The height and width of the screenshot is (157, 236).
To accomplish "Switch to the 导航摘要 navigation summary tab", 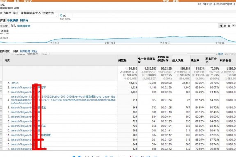I will [13, 20].
